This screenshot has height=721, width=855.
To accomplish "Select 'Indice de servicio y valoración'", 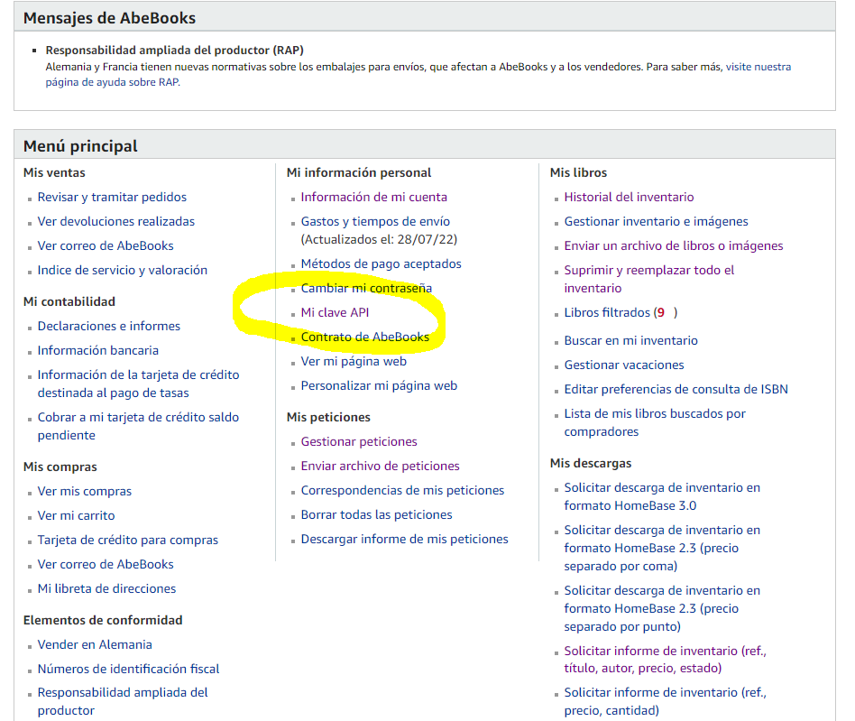I will coord(122,270).
